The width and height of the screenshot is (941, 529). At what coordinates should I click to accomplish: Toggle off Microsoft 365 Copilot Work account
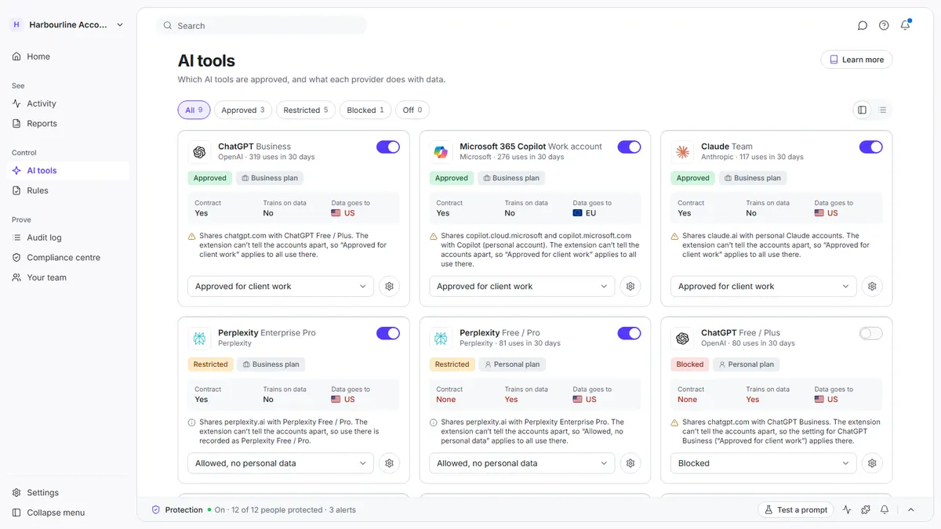629,147
